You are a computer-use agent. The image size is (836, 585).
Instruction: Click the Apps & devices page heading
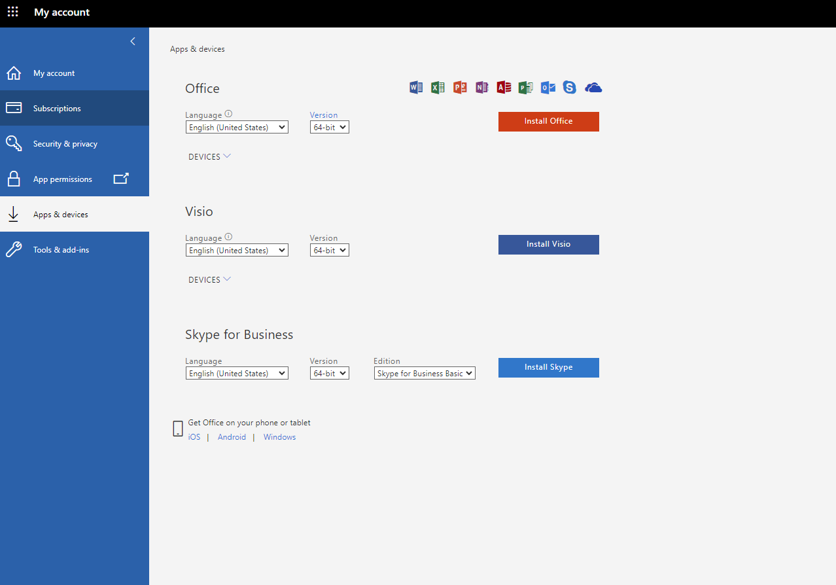[x=198, y=49]
